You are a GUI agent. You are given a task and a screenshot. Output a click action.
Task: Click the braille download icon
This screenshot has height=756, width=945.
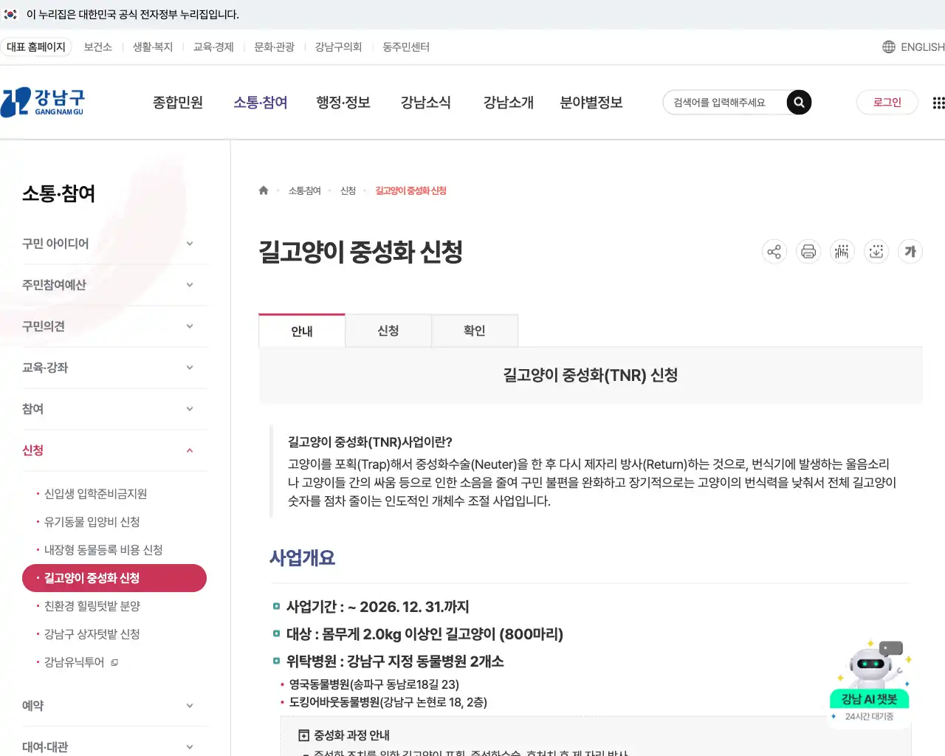(876, 252)
